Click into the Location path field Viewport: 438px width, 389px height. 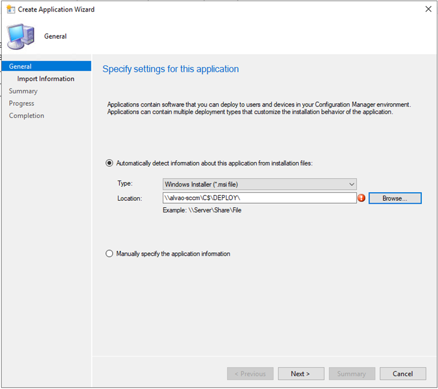(x=260, y=198)
